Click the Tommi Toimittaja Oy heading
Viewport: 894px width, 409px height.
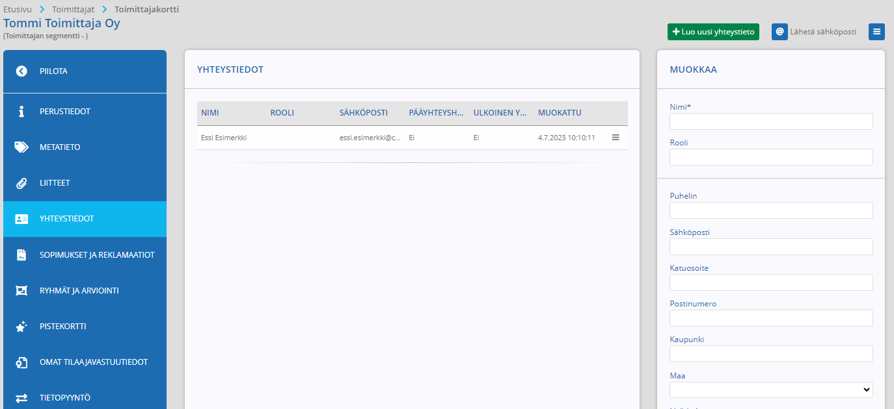click(x=62, y=23)
